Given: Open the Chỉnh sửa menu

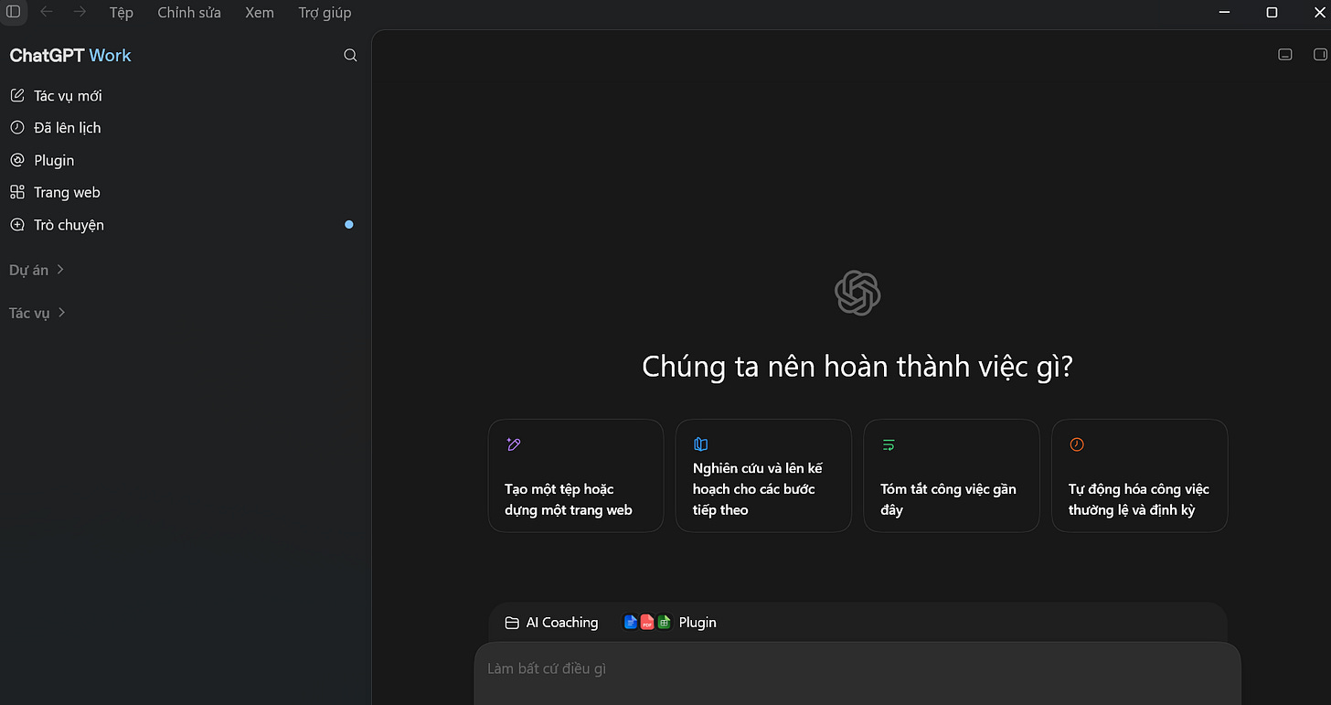Looking at the screenshot, I should pos(189,13).
